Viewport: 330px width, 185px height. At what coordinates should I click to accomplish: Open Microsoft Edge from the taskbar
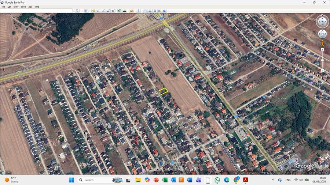[x=227, y=180]
